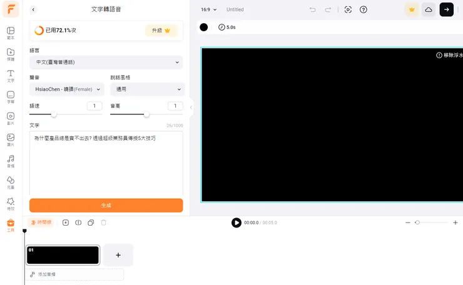Expand the 16:9 aspect ratio dropdown
The width and height of the screenshot is (463, 285).
click(x=209, y=9)
